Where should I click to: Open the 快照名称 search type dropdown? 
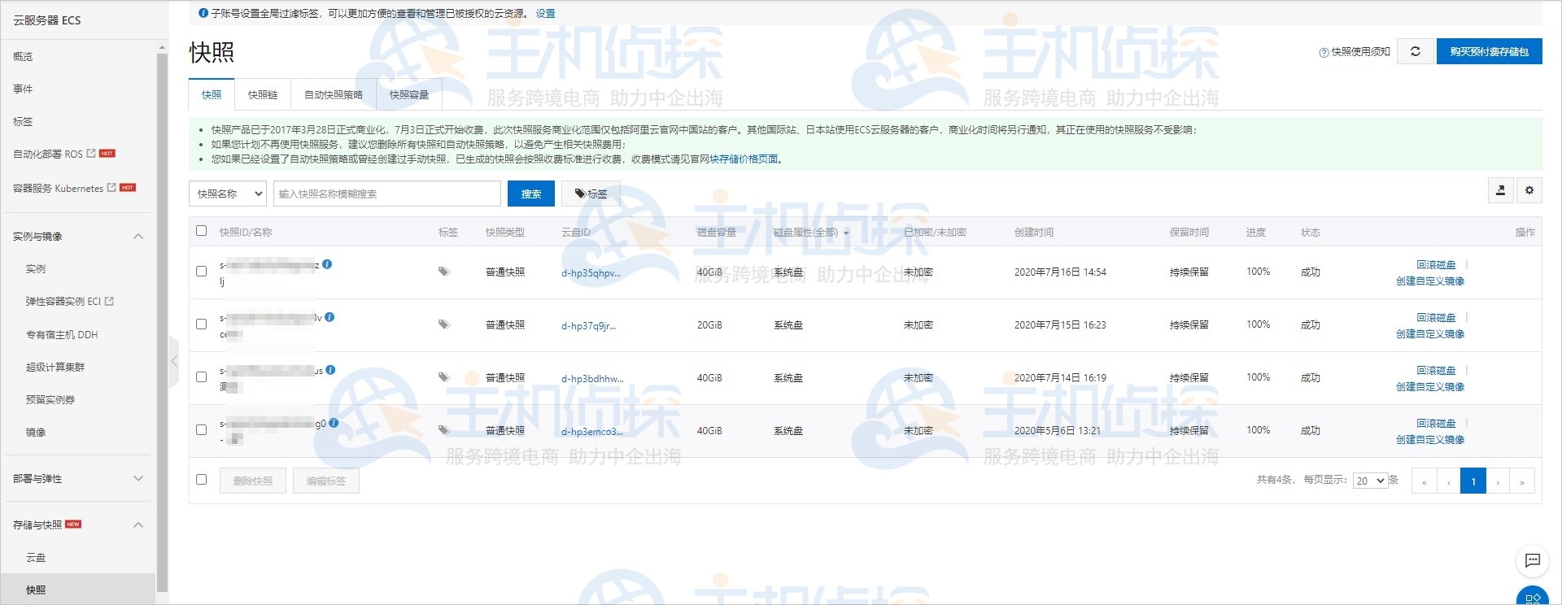pos(228,194)
